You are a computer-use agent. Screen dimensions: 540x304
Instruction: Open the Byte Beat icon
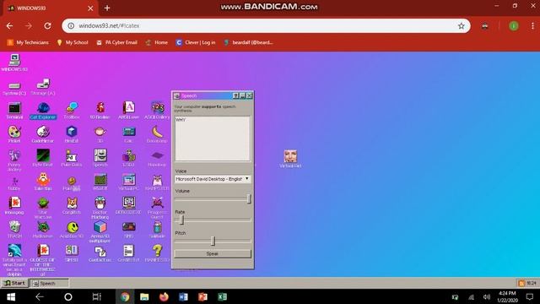point(43,158)
